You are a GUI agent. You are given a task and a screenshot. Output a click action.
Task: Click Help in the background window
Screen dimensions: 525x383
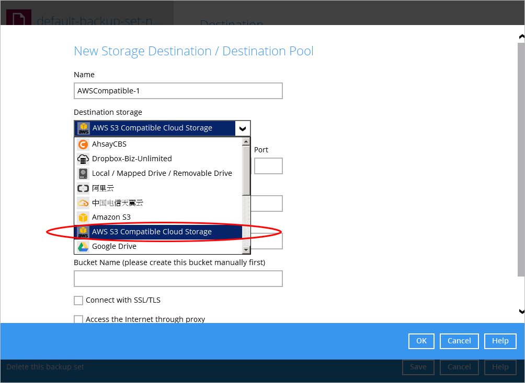coord(500,367)
